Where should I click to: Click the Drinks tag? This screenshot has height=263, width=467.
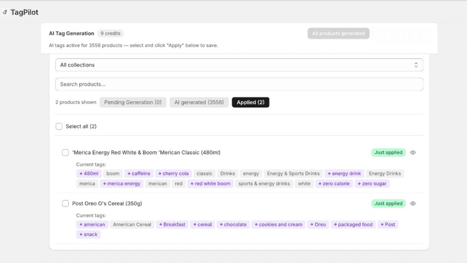click(227, 173)
